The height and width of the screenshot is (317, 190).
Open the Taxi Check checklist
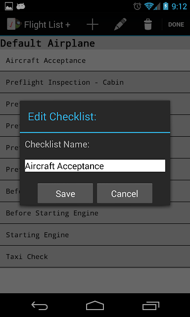tap(95, 257)
